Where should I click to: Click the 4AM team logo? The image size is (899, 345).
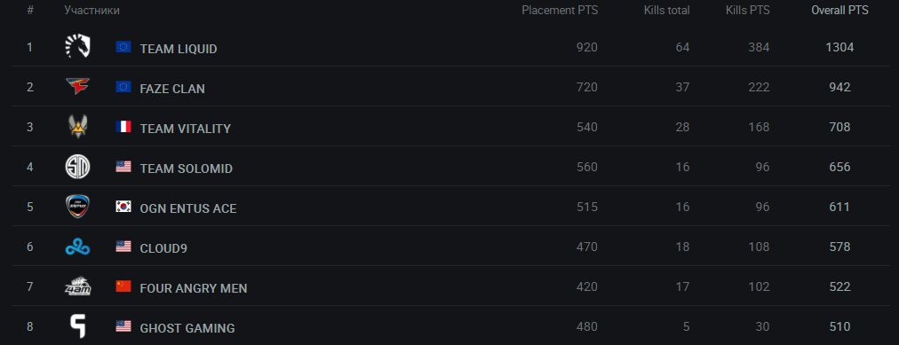point(77,286)
